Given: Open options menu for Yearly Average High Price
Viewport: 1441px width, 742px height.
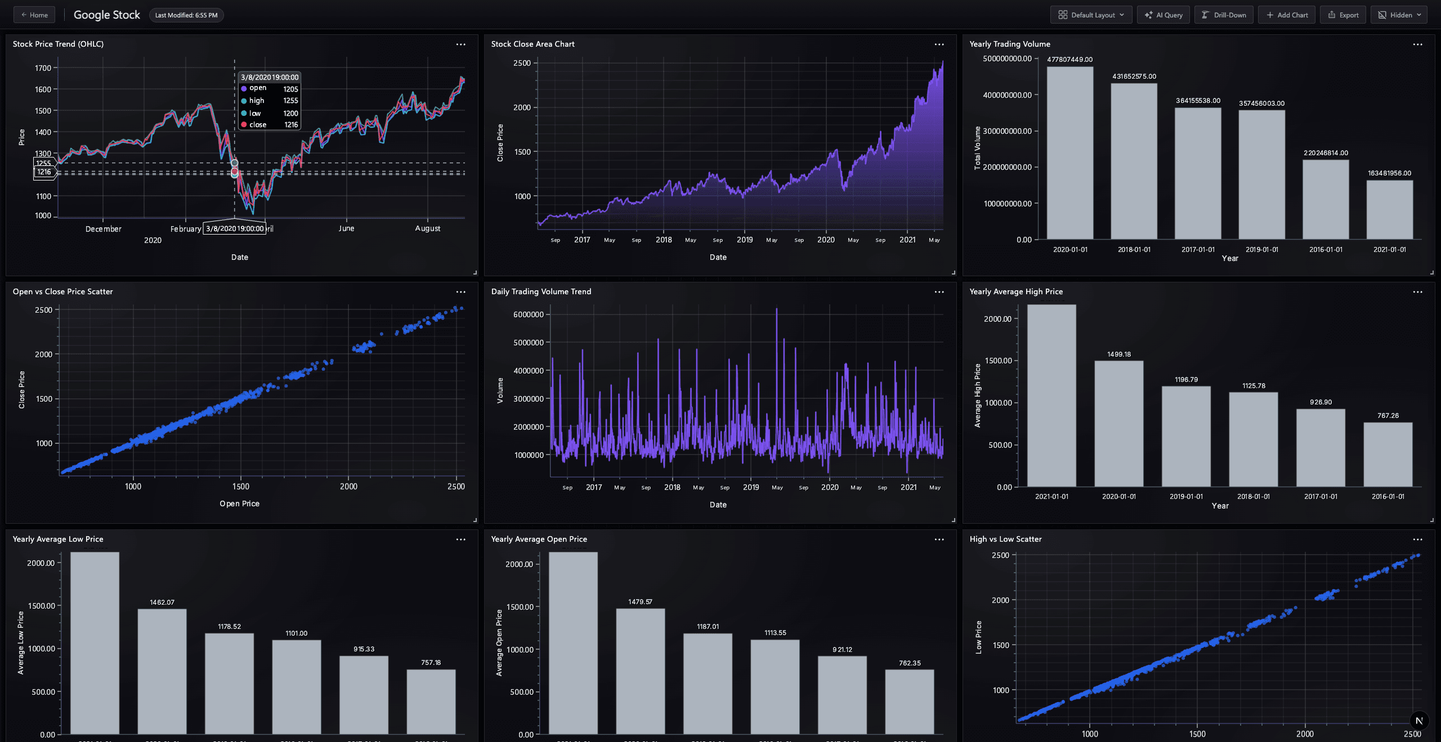Looking at the screenshot, I should [1418, 292].
